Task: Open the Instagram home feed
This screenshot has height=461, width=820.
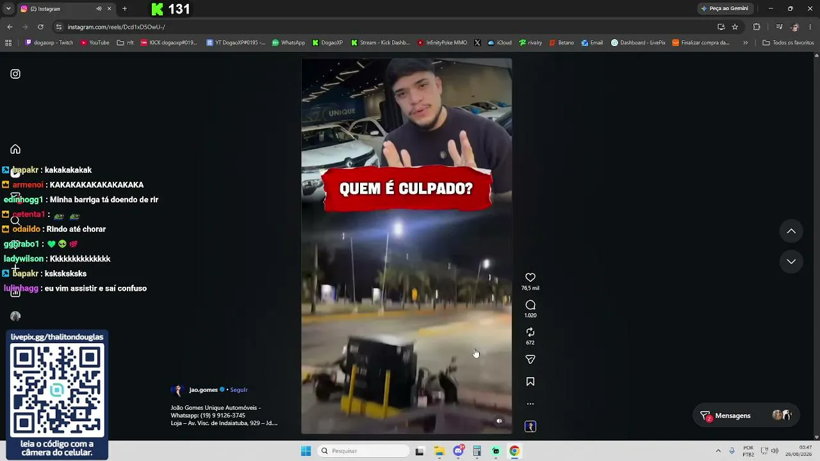Action: point(15,149)
